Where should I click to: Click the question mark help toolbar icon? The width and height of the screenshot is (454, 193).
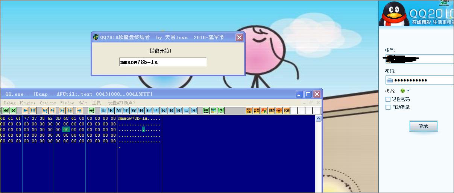point(221,110)
